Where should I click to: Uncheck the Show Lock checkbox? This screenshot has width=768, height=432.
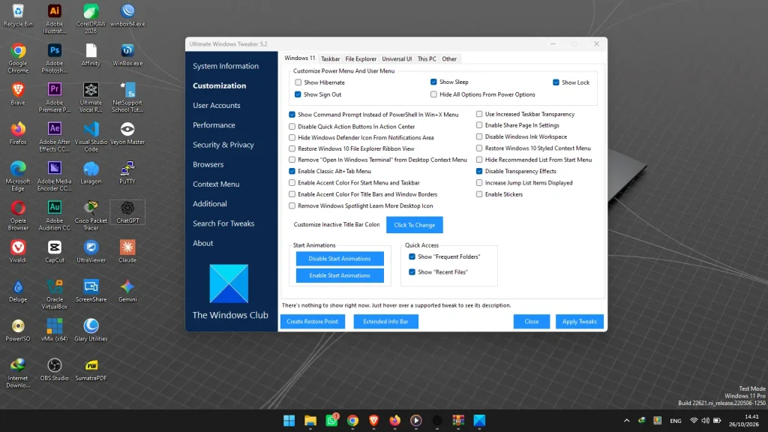[x=556, y=82]
